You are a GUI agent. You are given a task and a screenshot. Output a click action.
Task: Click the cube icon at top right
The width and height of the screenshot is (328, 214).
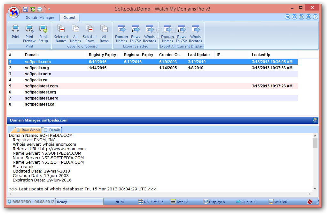click(x=294, y=17)
